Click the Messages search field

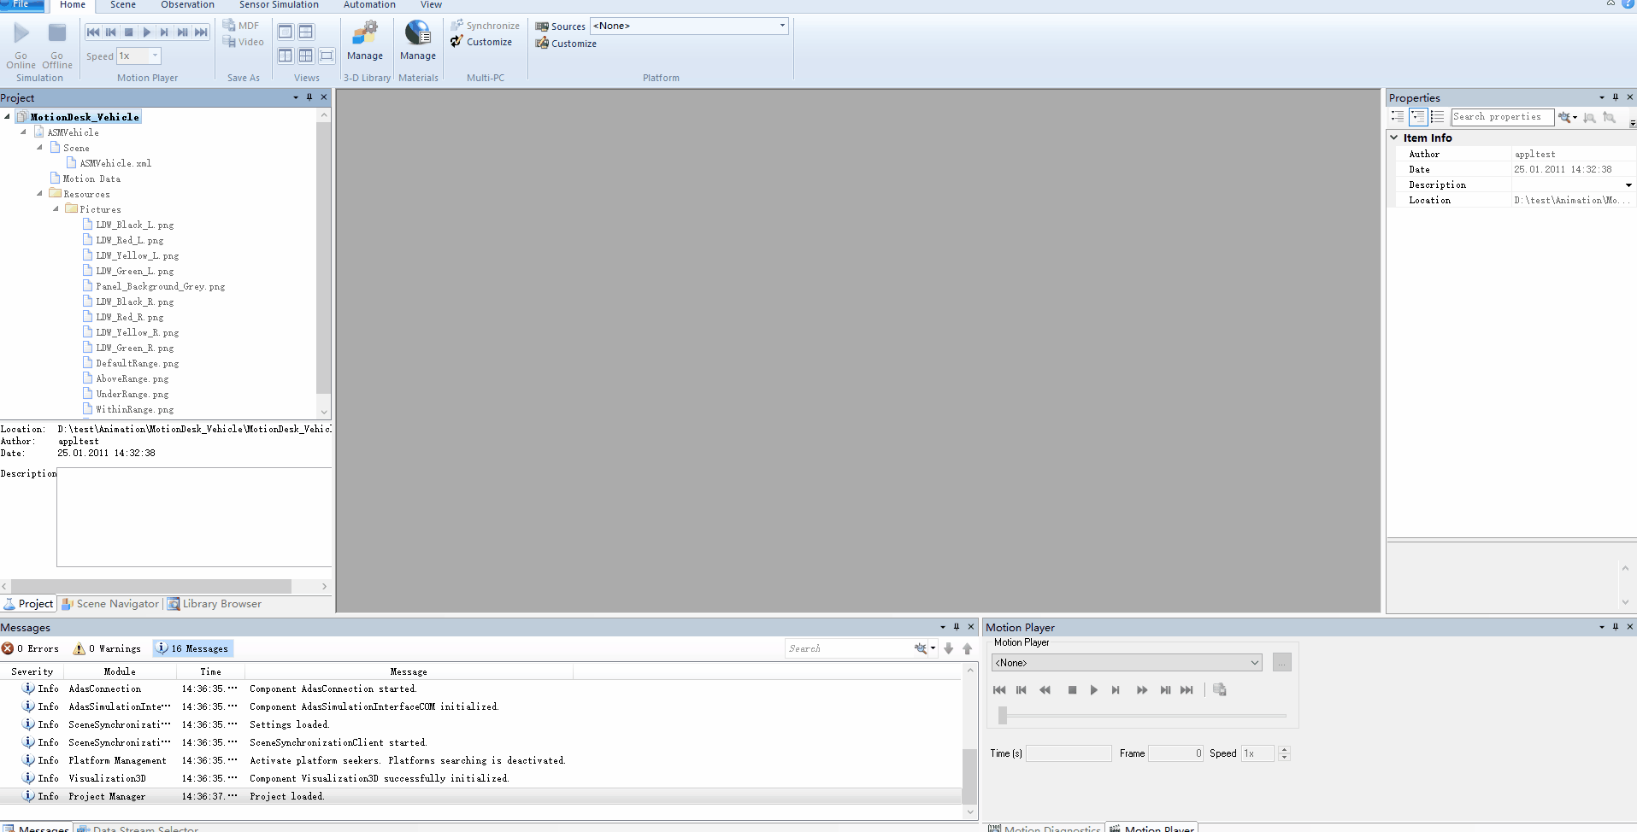pyautogui.click(x=848, y=649)
